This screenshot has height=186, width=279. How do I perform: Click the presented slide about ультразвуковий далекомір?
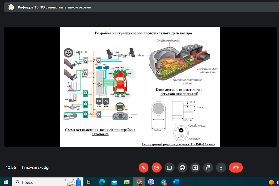tap(140, 87)
